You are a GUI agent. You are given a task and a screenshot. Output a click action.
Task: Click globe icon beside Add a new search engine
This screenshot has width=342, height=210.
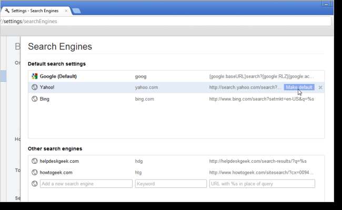pos(34,184)
